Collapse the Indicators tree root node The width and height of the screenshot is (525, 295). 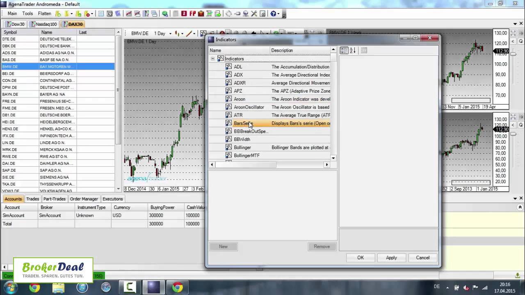(212, 59)
